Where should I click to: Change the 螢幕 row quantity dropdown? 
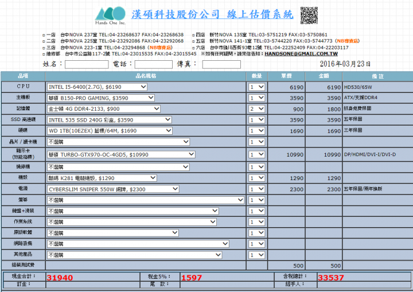click(256, 200)
